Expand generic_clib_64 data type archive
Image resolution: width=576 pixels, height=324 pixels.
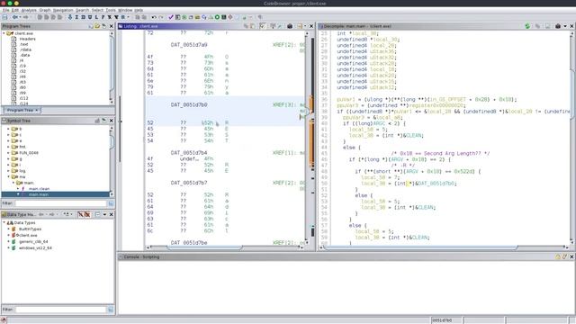(8, 242)
